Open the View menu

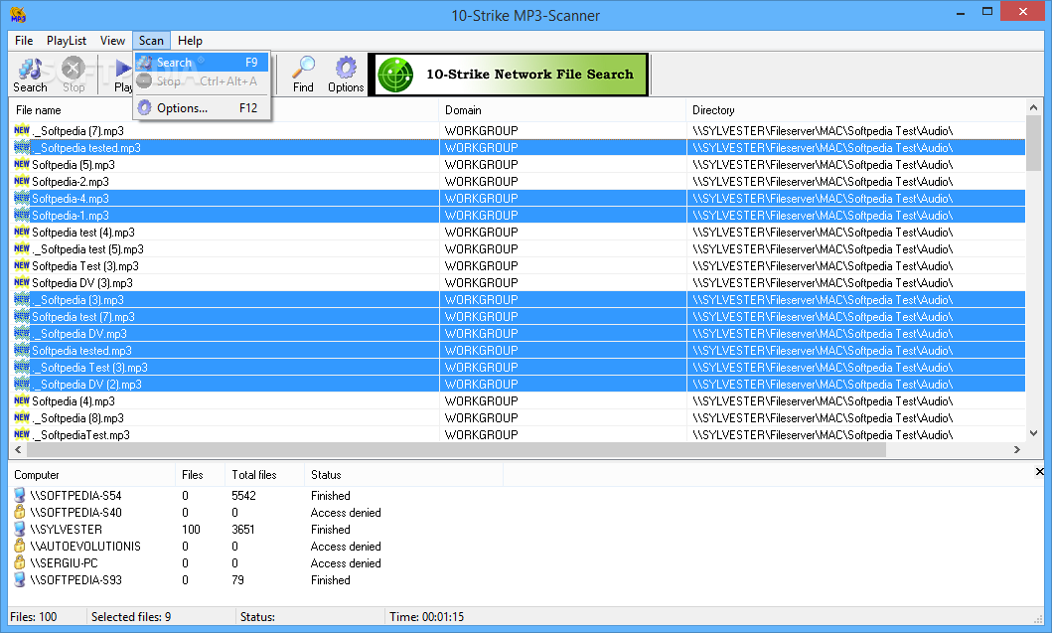pos(112,41)
